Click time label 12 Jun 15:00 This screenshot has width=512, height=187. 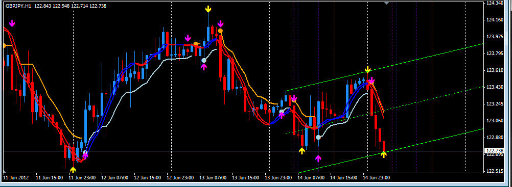click(x=147, y=178)
